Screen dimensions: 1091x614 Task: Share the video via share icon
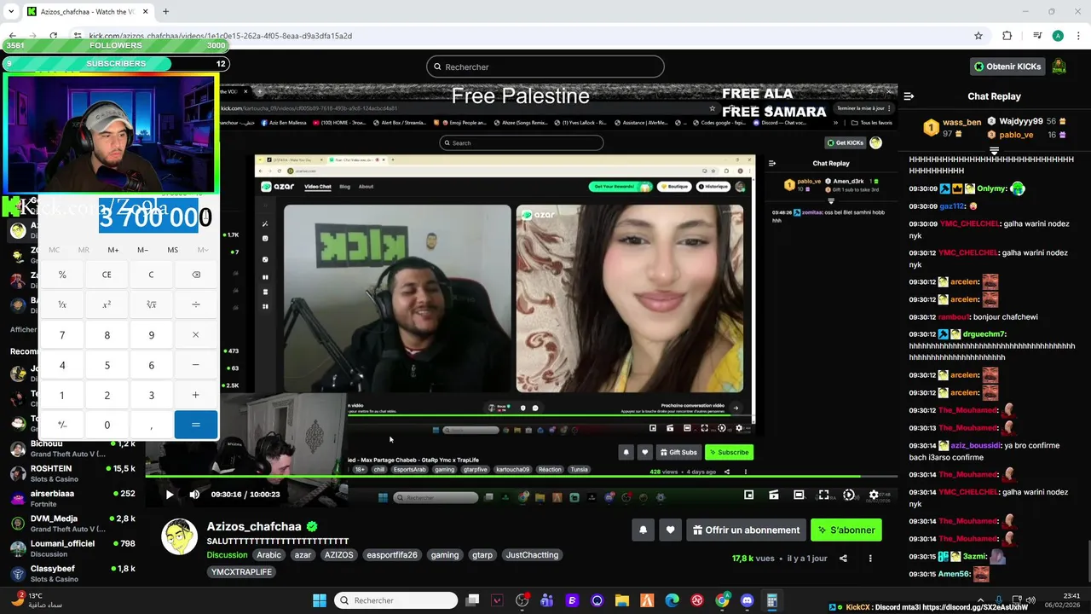(843, 559)
